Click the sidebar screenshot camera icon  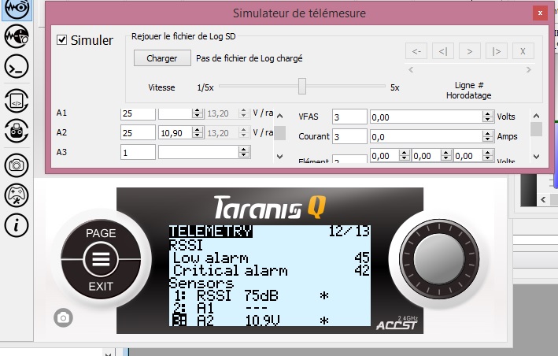pos(17,165)
